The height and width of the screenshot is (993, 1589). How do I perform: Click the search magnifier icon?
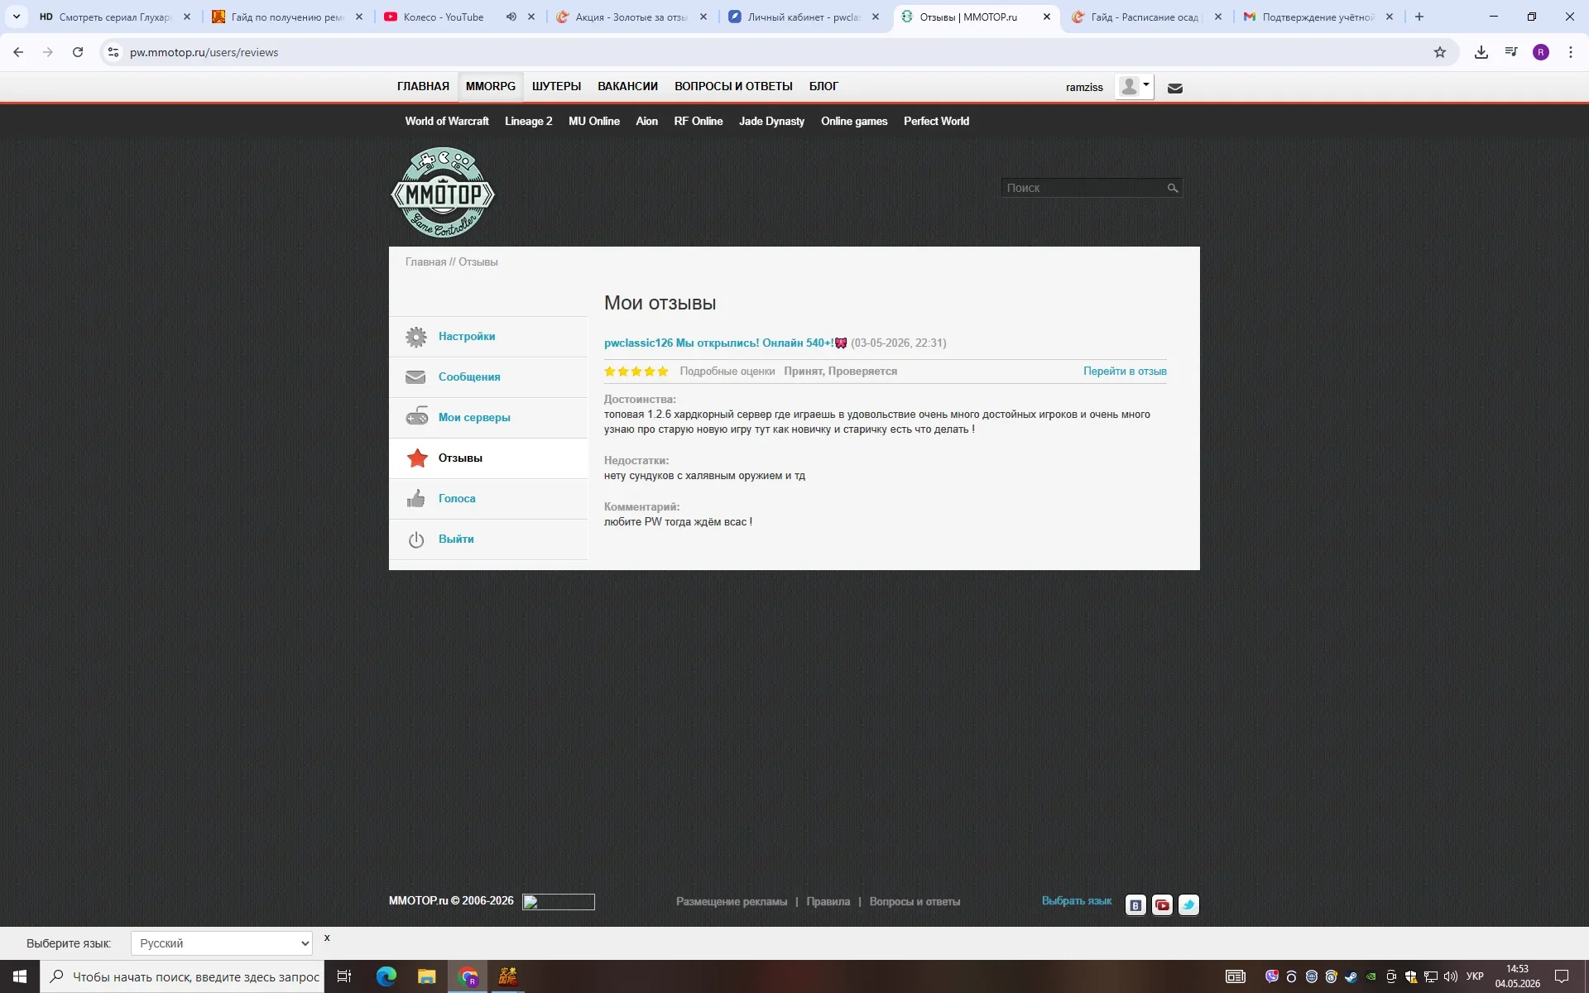coord(1172,188)
